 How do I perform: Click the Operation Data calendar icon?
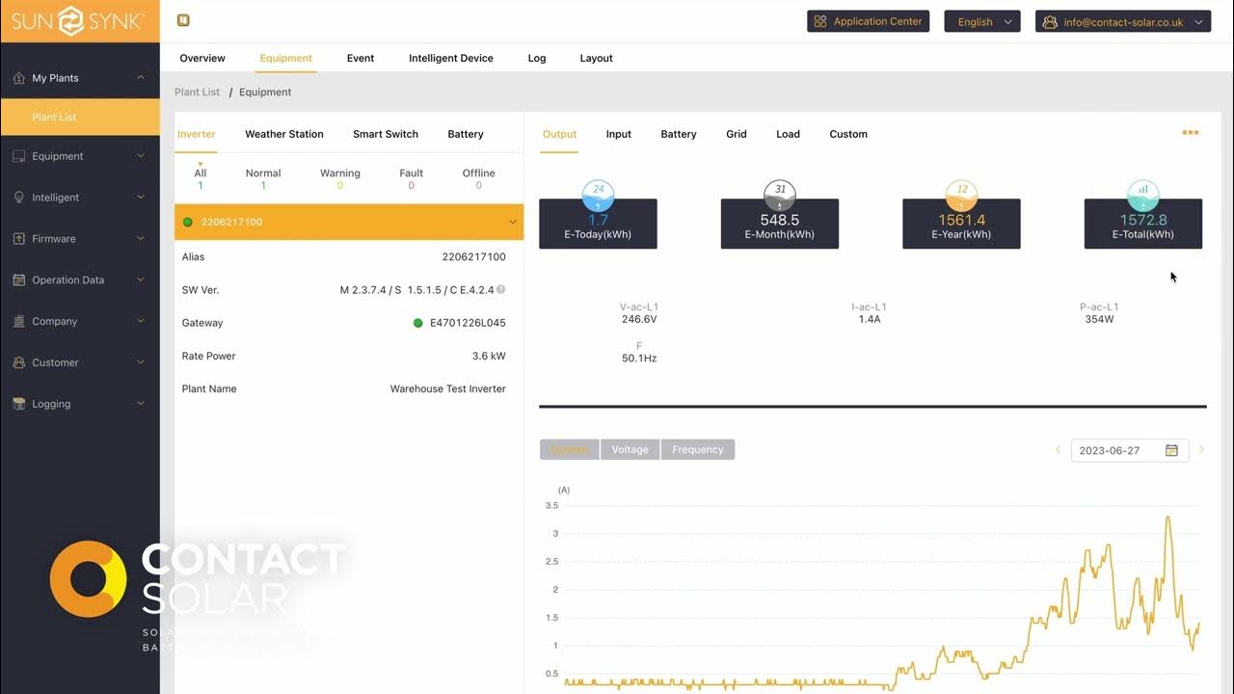point(18,280)
